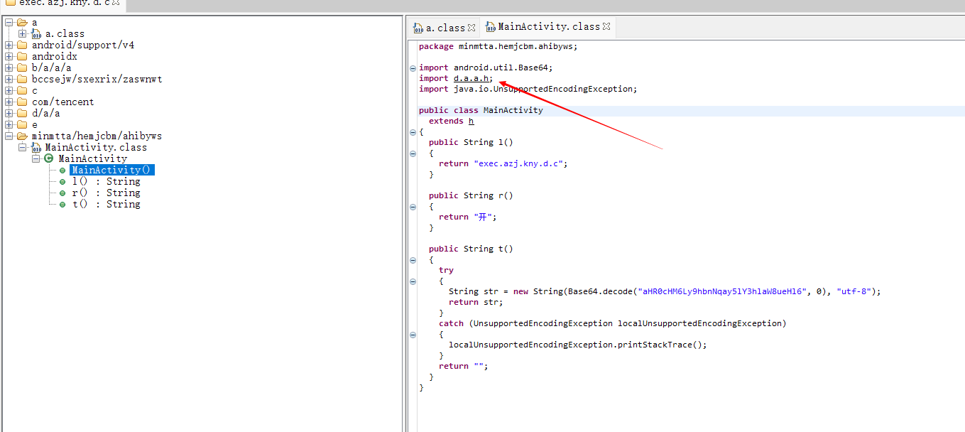The image size is (965, 432).
Task: Click the green dot beside MainActivity() constructor
Action: pos(62,171)
